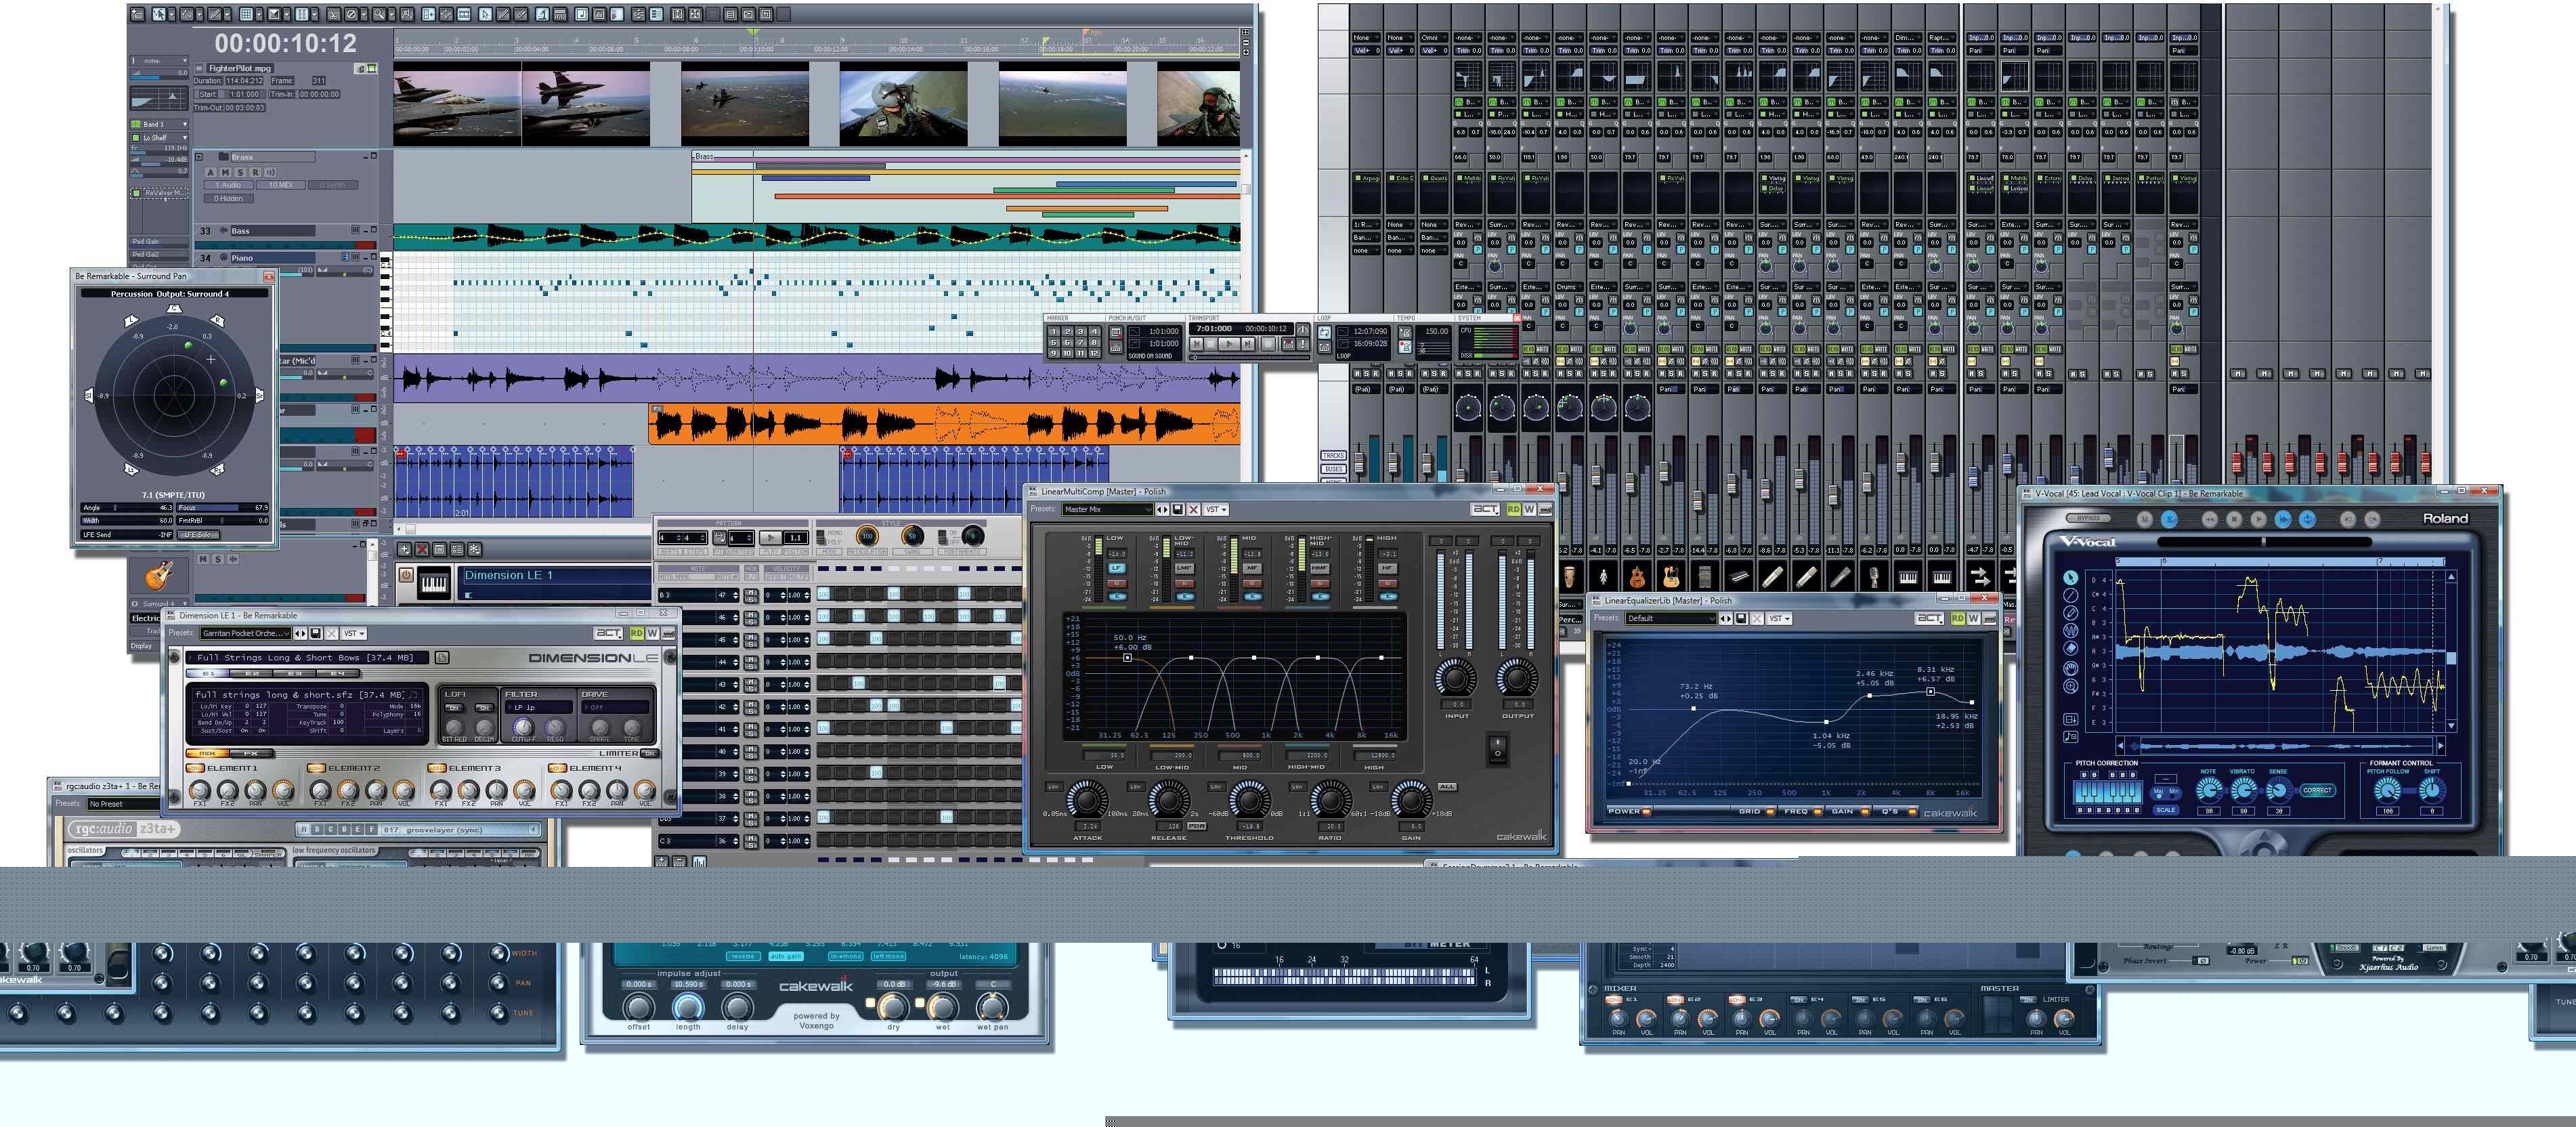Screen dimensions: 2576x1127
Task: Open Dimension LE Garritan Pocket Orchestra preset dropdown
Action: tap(245, 633)
